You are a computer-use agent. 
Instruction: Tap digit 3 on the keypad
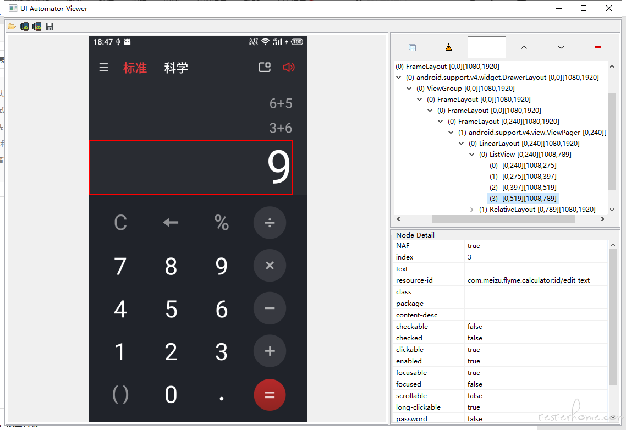222,352
